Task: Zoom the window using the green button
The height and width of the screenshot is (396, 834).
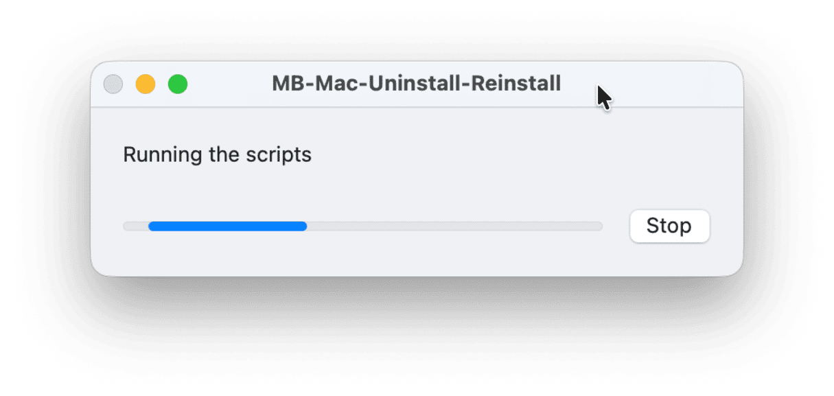Action: (178, 84)
